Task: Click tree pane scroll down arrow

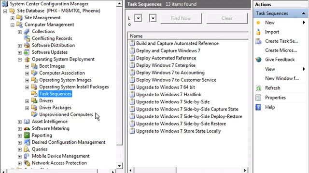Action: tap(119, 165)
